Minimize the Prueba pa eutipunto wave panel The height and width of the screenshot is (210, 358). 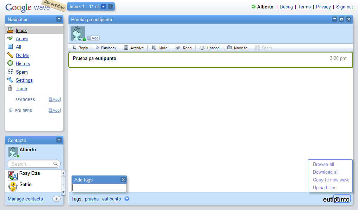coord(334,19)
